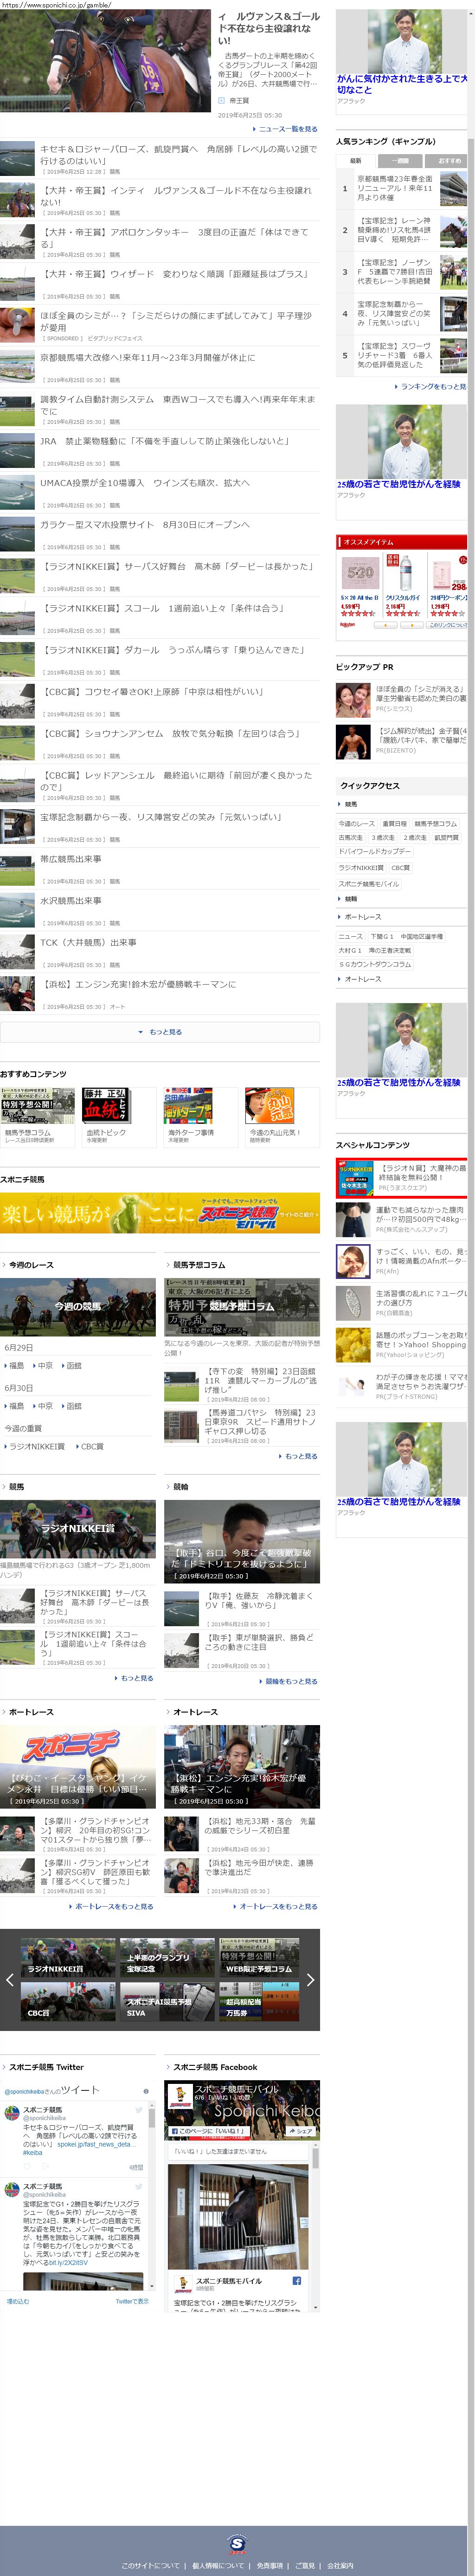The height and width of the screenshot is (2576, 475).
Task: Switch to the おすすめ ranking tab
Action: (x=449, y=160)
